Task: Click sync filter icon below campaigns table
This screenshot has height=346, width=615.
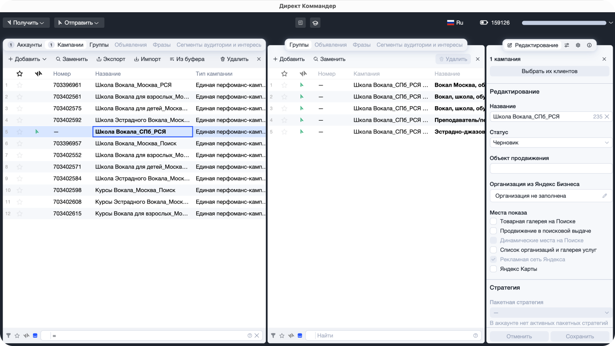Action: point(26,336)
